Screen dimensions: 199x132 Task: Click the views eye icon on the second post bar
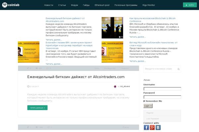pos(37,127)
